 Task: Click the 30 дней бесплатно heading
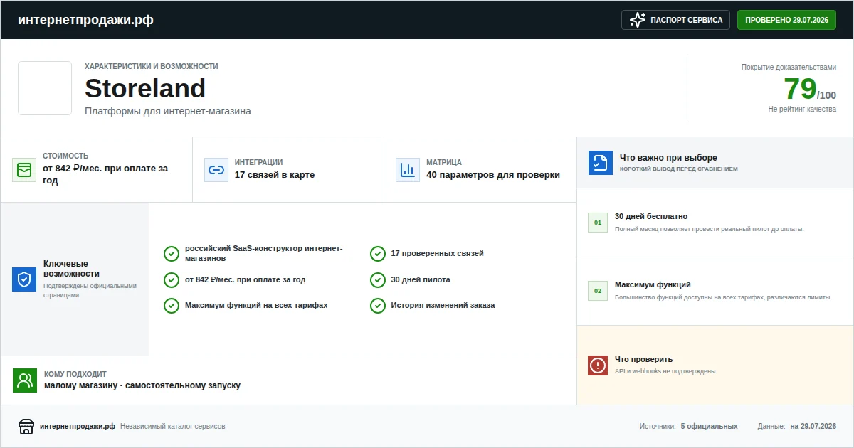[651, 216]
